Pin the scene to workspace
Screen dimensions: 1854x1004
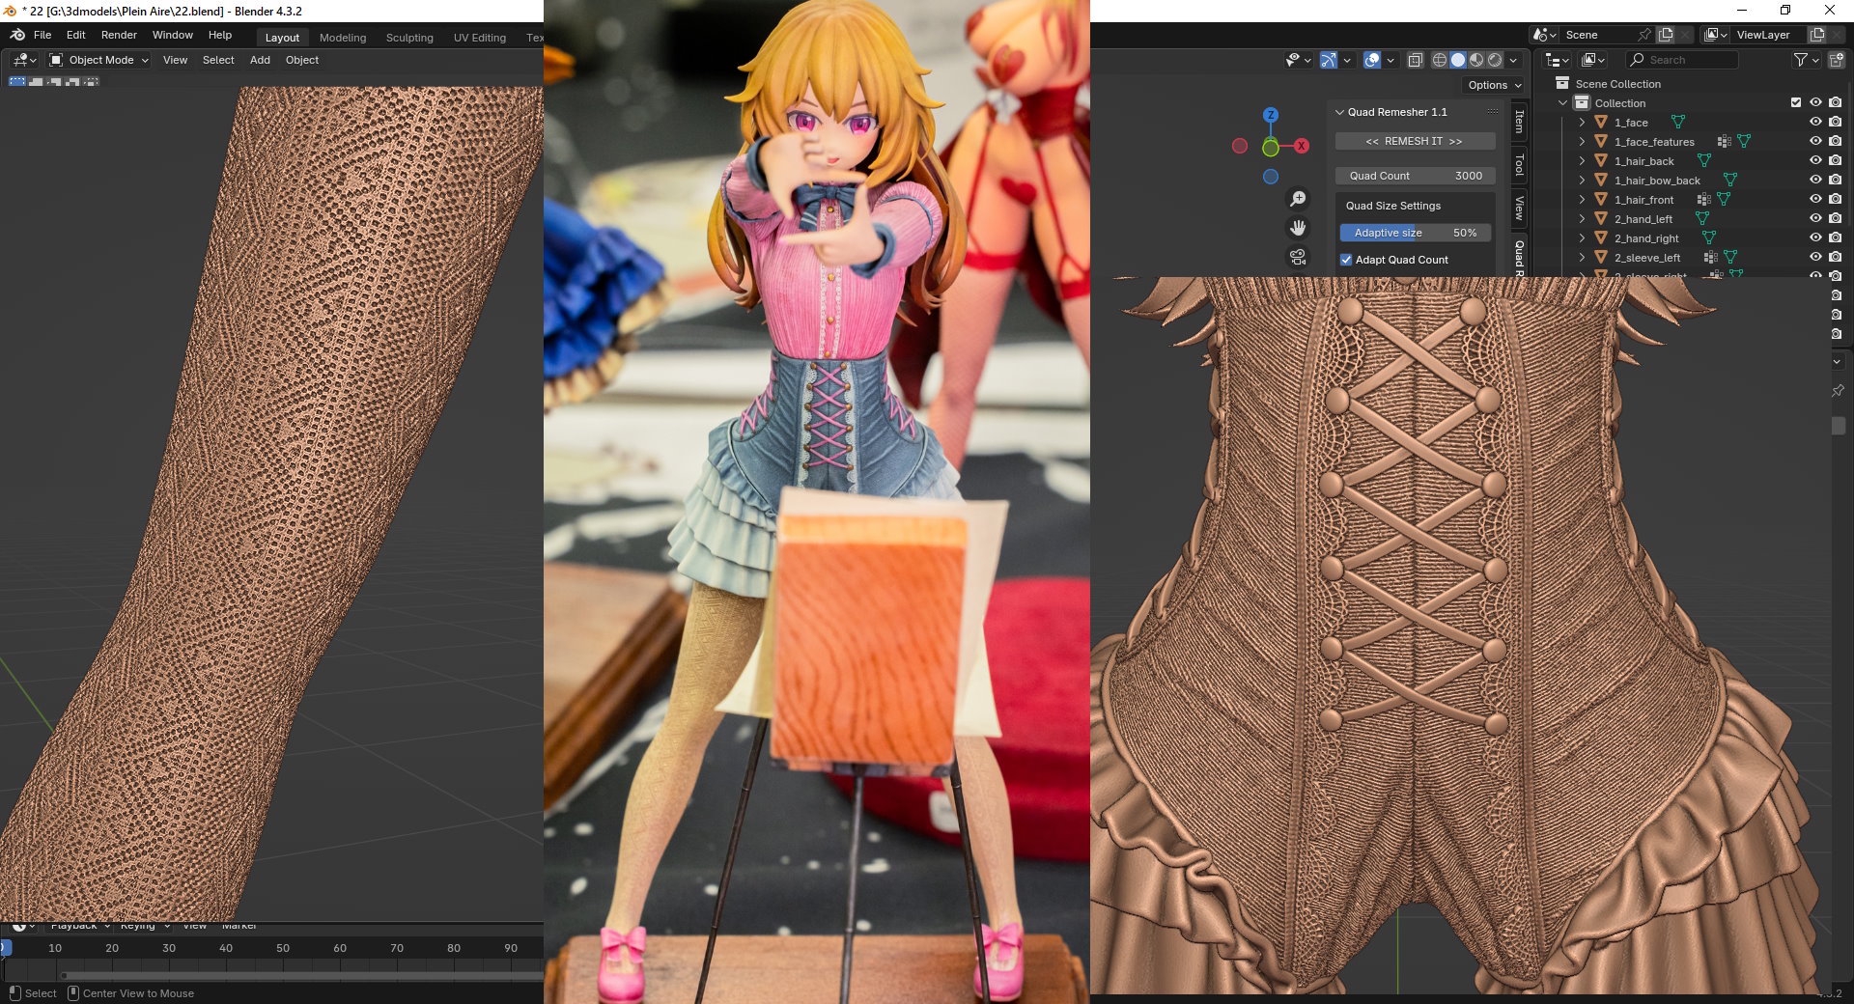point(1644,35)
